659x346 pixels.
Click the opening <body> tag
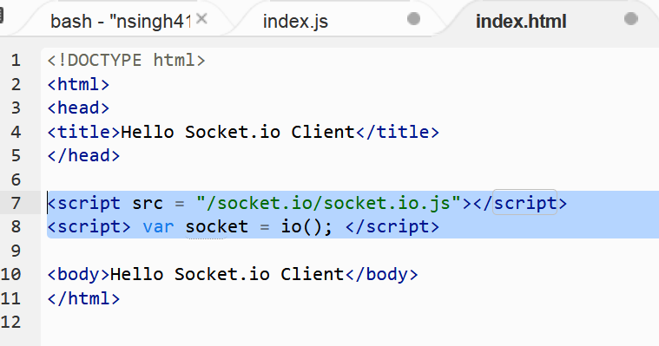[78, 275]
